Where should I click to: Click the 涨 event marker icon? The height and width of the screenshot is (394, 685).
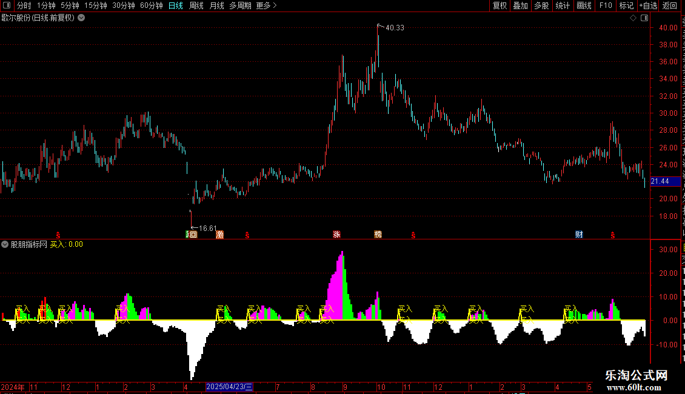[336, 235]
